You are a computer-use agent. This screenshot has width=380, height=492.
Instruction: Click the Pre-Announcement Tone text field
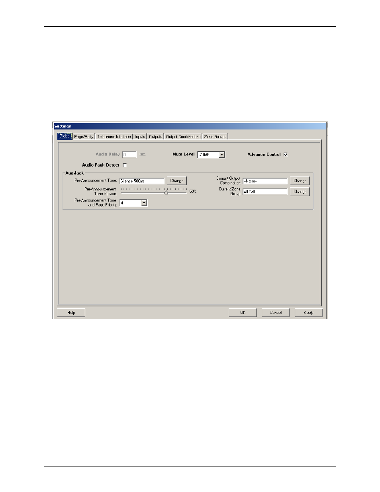tap(141, 181)
